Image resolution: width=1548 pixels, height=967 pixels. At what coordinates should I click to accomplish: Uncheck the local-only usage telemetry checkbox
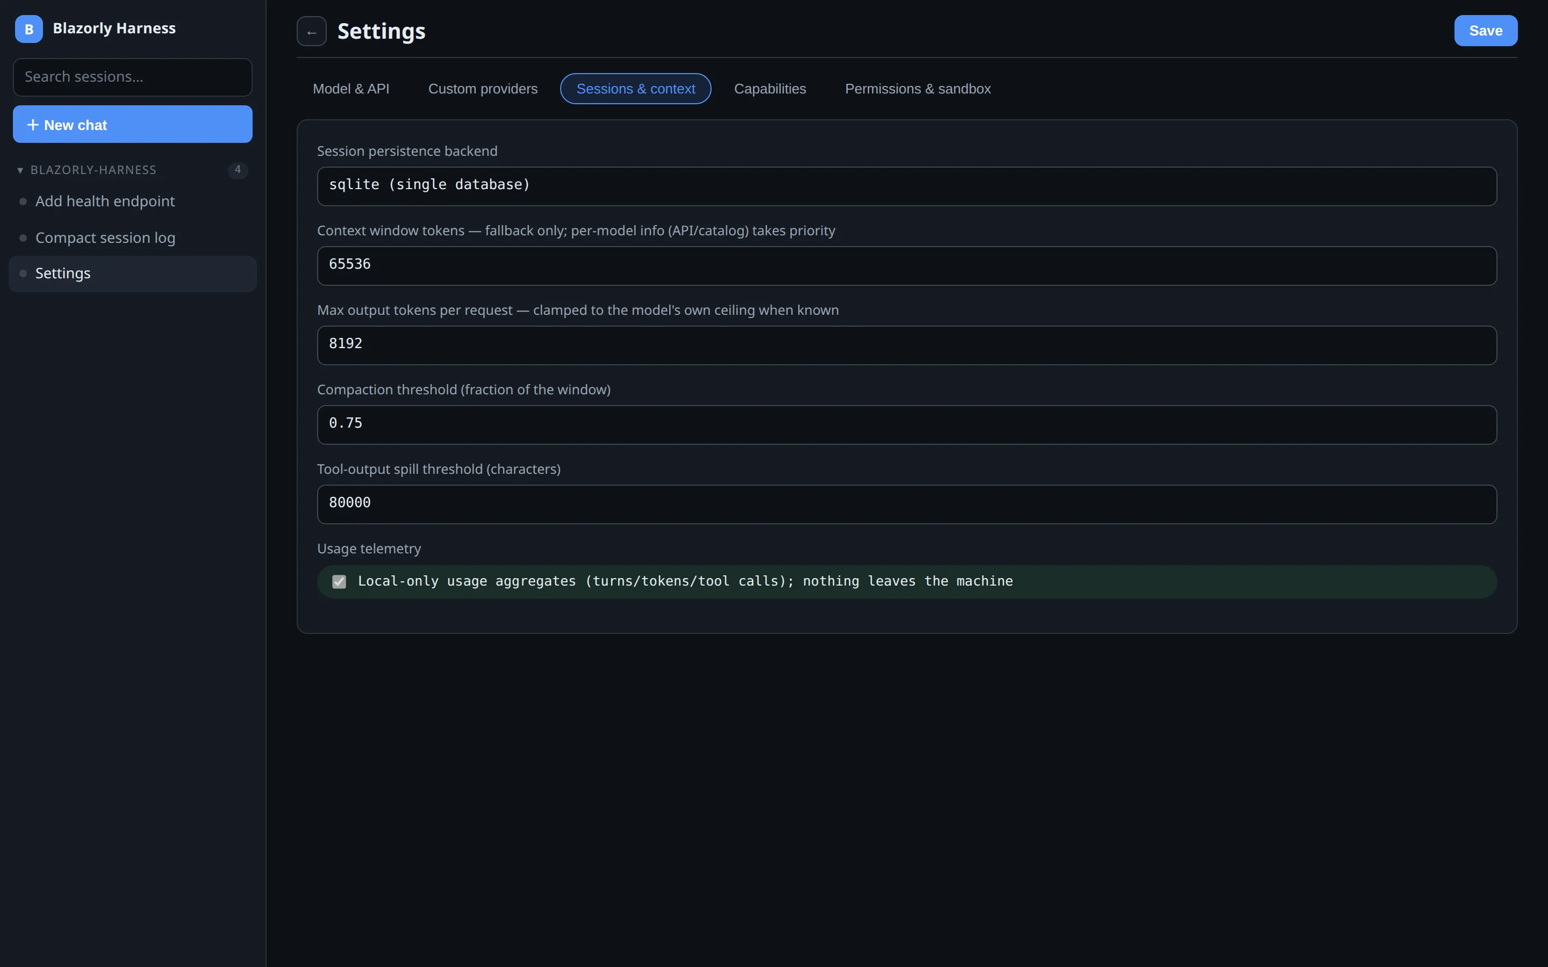(339, 581)
